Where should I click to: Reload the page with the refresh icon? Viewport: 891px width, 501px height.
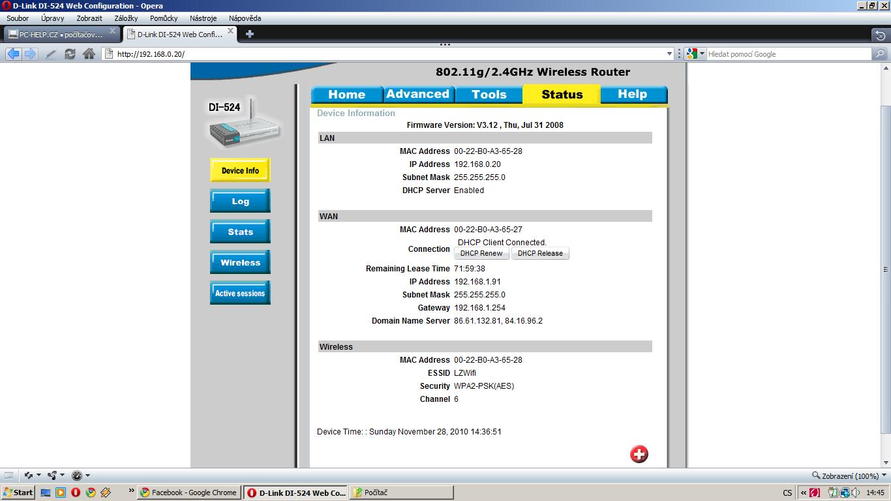click(x=70, y=54)
